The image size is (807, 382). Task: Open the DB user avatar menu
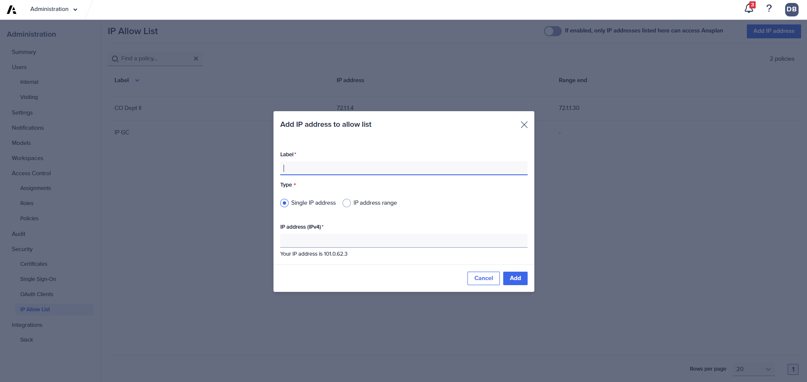coord(791,9)
